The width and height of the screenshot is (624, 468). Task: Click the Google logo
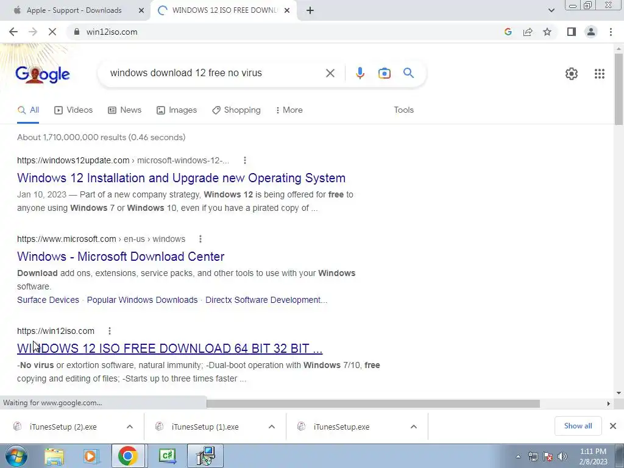43,74
